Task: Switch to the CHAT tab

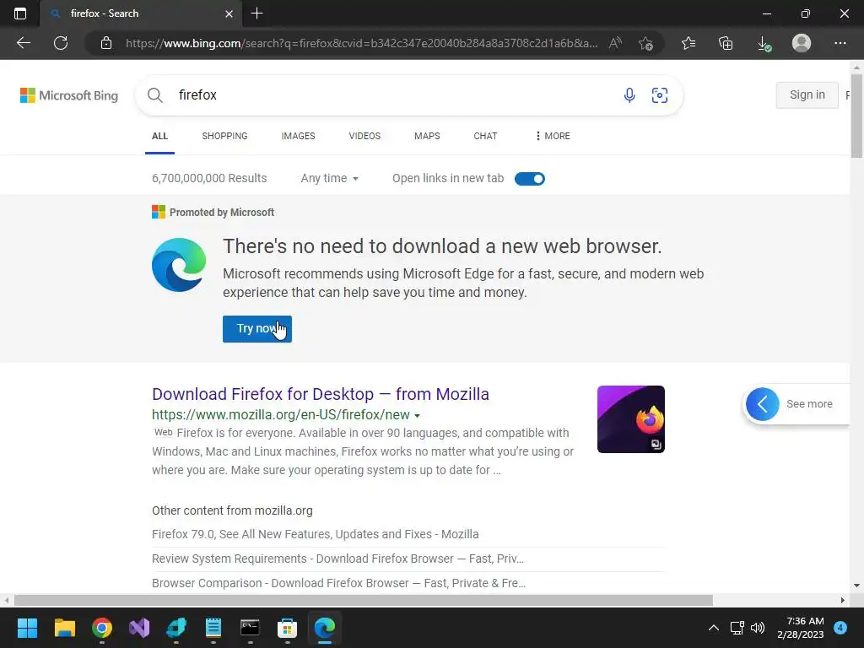Action: (x=485, y=136)
